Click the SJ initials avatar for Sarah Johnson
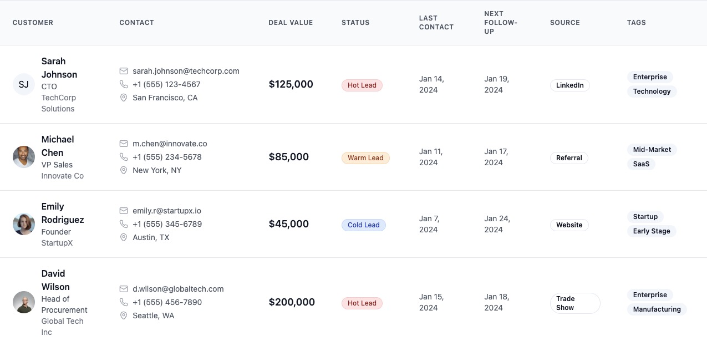Image resolution: width=707 pixels, height=346 pixels. coord(24,84)
